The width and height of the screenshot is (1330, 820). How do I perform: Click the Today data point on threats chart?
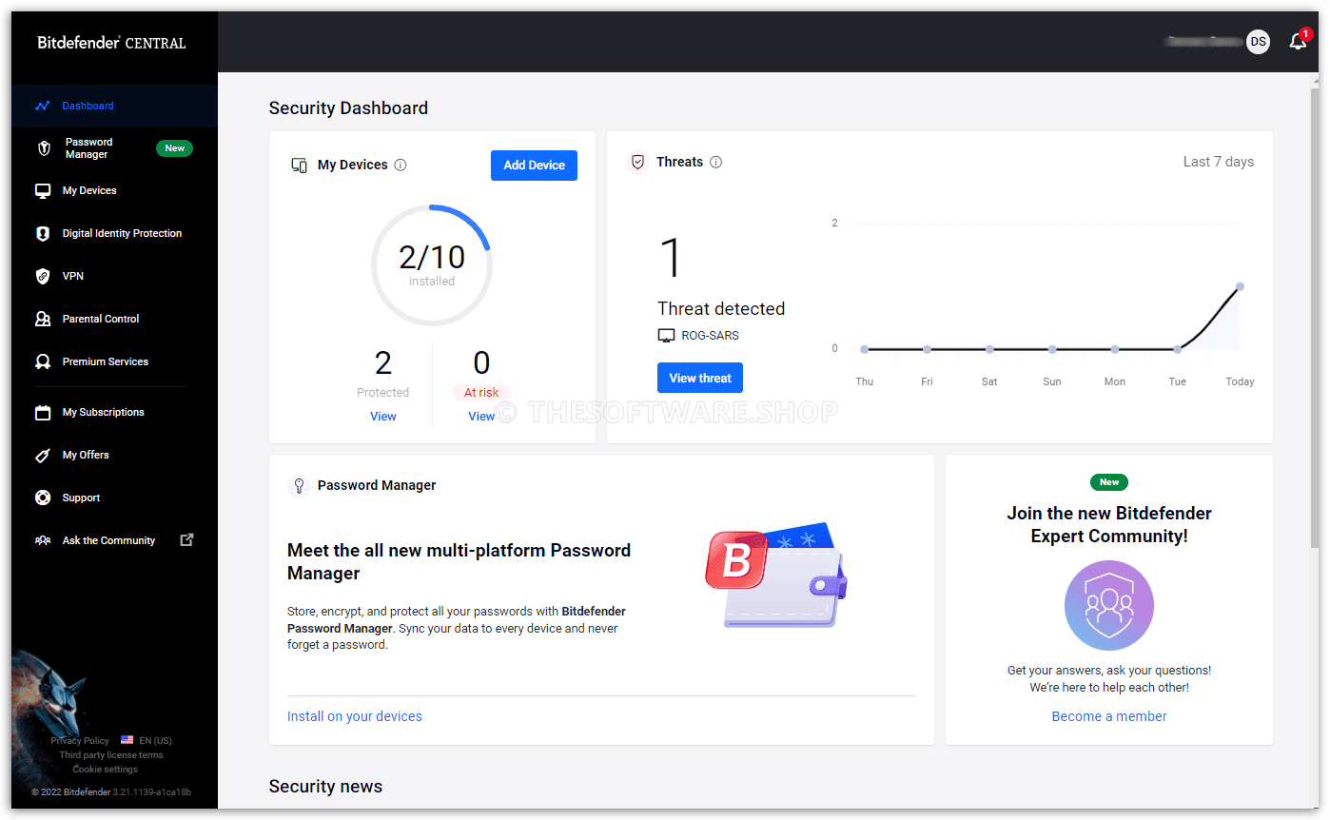(x=1240, y=286)
